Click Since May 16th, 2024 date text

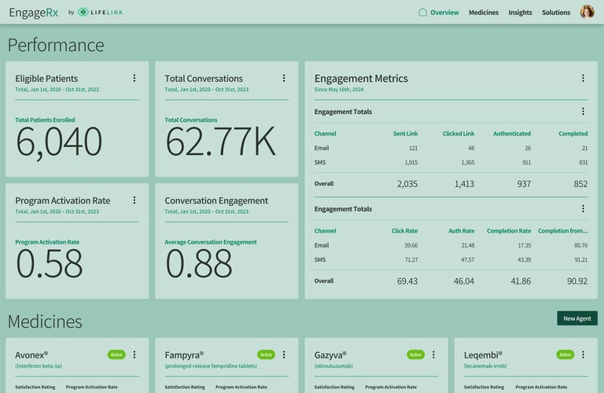pyautogui.click(x=339, y=90)
